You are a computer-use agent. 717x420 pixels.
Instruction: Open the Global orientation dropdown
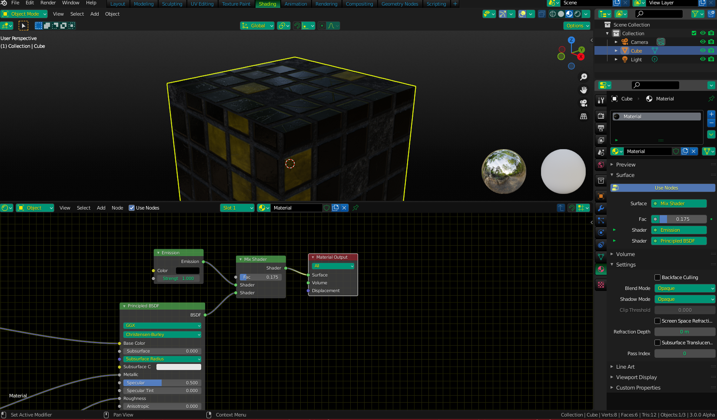(257, 26)
